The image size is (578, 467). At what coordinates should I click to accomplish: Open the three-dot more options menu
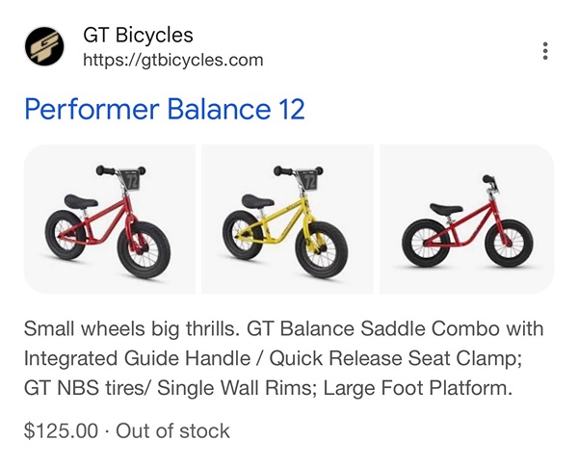[545, 51]
